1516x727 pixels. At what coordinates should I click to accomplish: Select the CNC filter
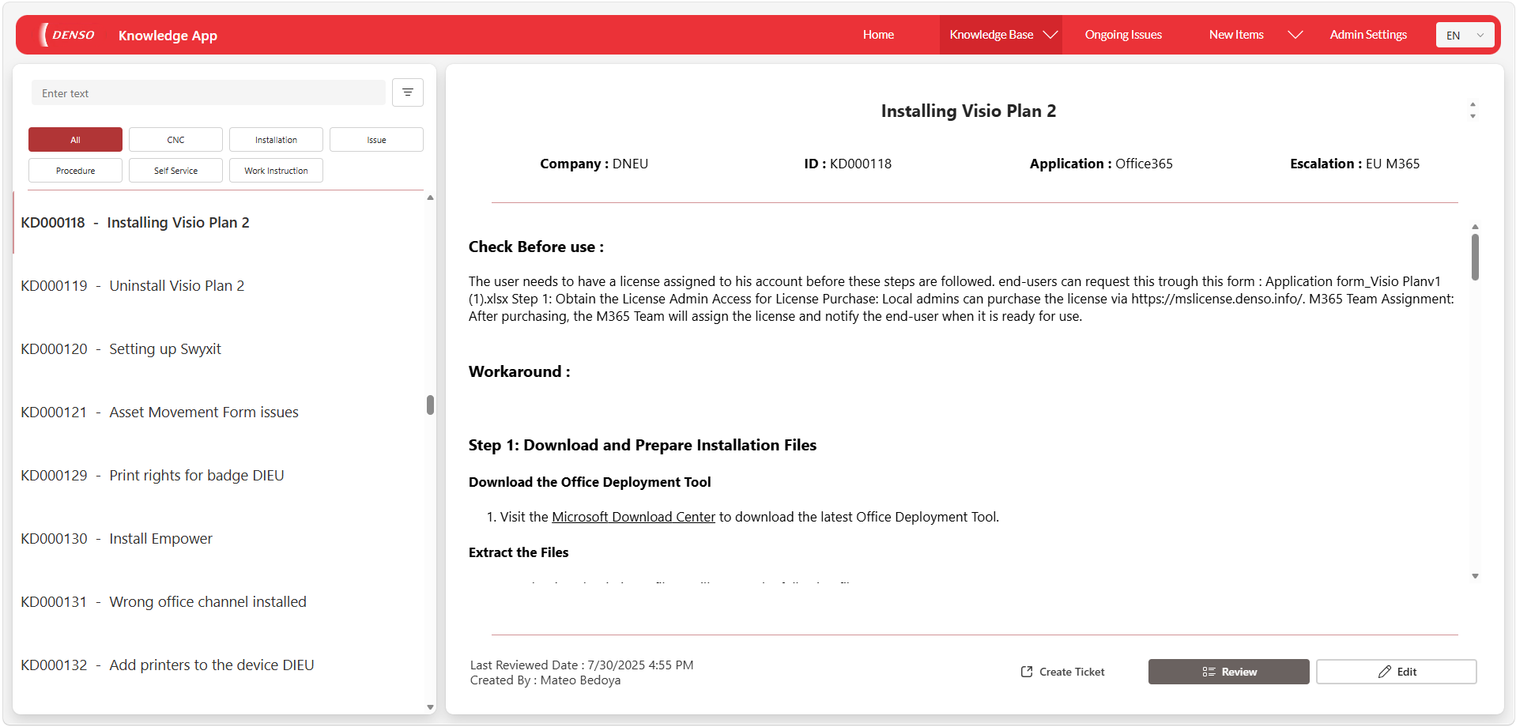pyautogui.click(x=175, y=139)
